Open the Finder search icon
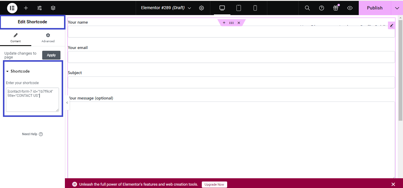Image resolution: width=403 pixels, height=188 pixels. click(307, 8)
